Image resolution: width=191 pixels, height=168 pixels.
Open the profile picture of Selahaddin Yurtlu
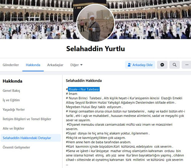click(95, 23)
